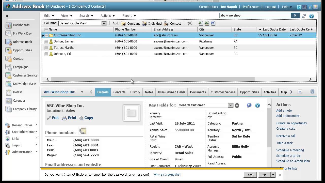The image size is (325, 183).
Task: Click the Create an opportunity link
Action: 291,123
